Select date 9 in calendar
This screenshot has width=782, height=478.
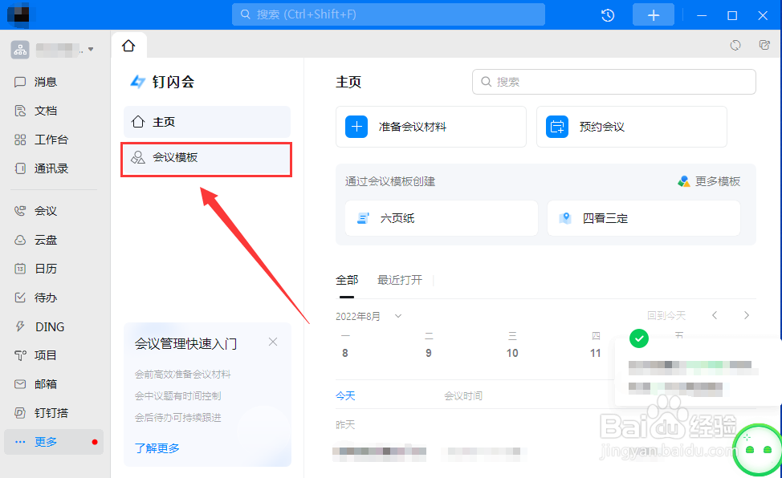click(429, 353)
